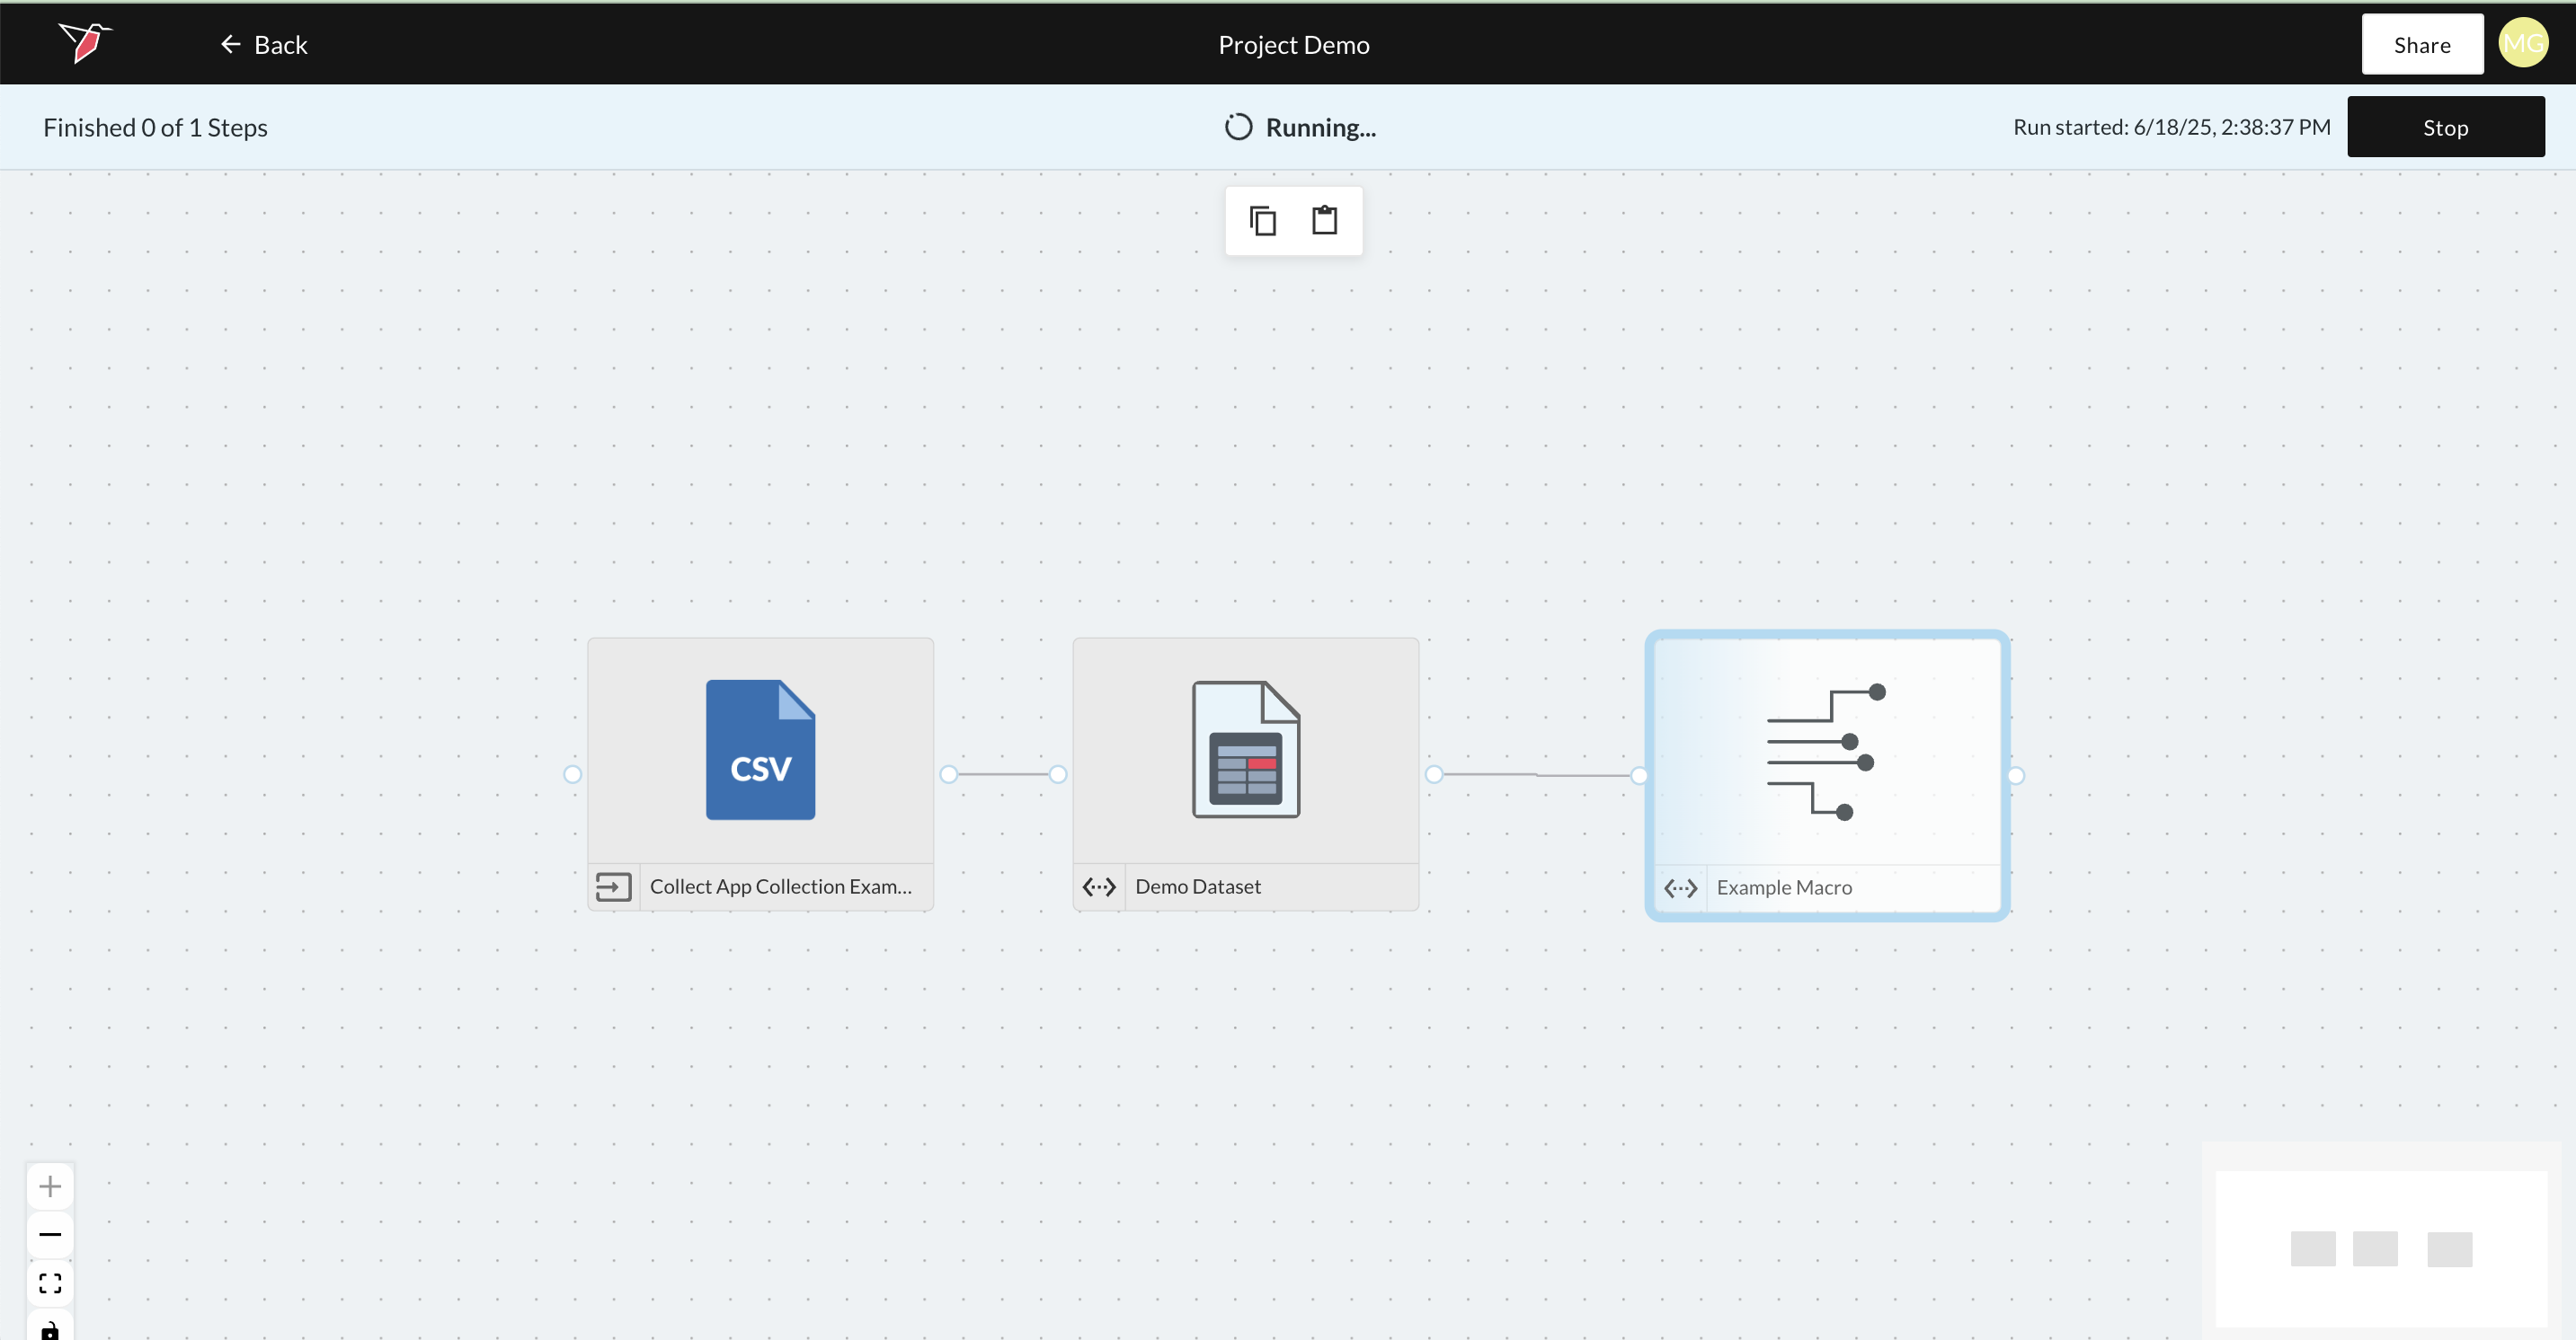Select the Demo Dataset node icon
Screen dimensions: 2576x1340
[x=1245, y=751]
